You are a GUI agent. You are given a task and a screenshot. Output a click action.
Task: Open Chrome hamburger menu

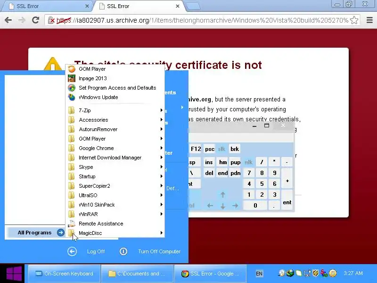(x=369, y=20)
